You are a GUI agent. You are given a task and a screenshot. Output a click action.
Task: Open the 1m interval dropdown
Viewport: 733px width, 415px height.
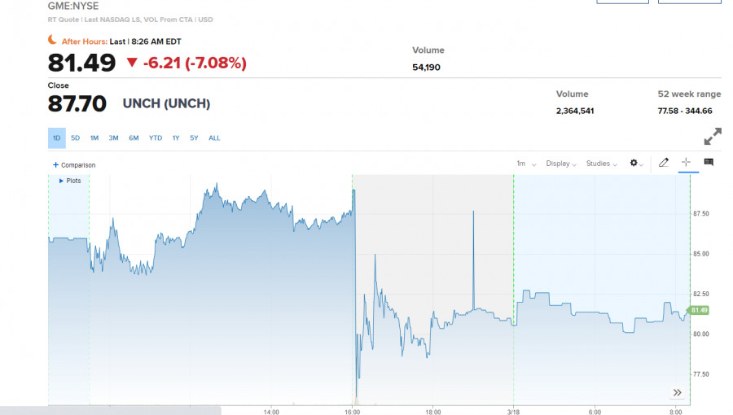tap(526, 164)
